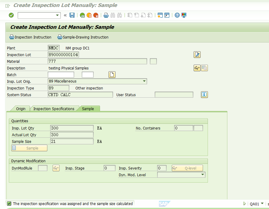Click the Save diskette icon
The width and height of the screenshot is (269, 209).
pos(72,15)
